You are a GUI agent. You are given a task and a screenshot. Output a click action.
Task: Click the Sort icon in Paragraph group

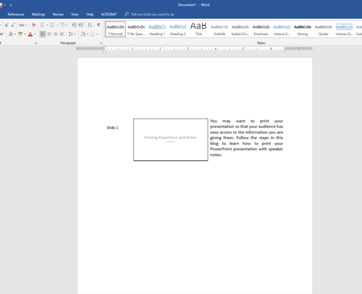pyautogui.click(x=90, y=25)
